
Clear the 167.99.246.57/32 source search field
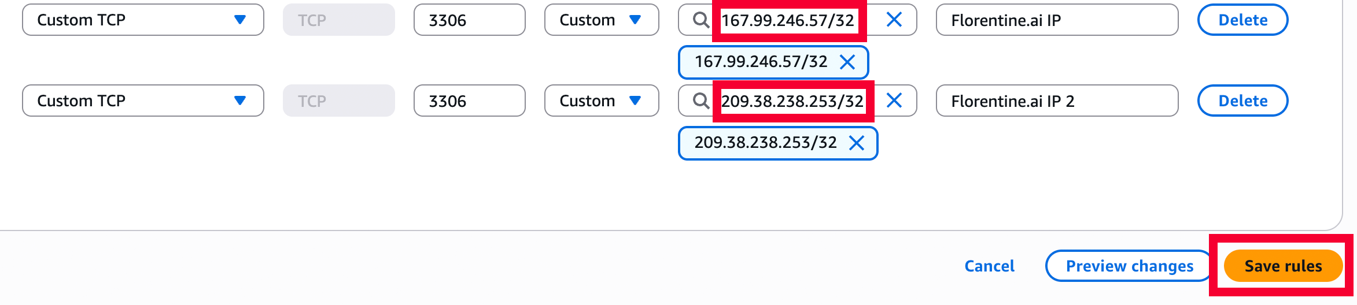pyautogui.click(x=894, y=20)
